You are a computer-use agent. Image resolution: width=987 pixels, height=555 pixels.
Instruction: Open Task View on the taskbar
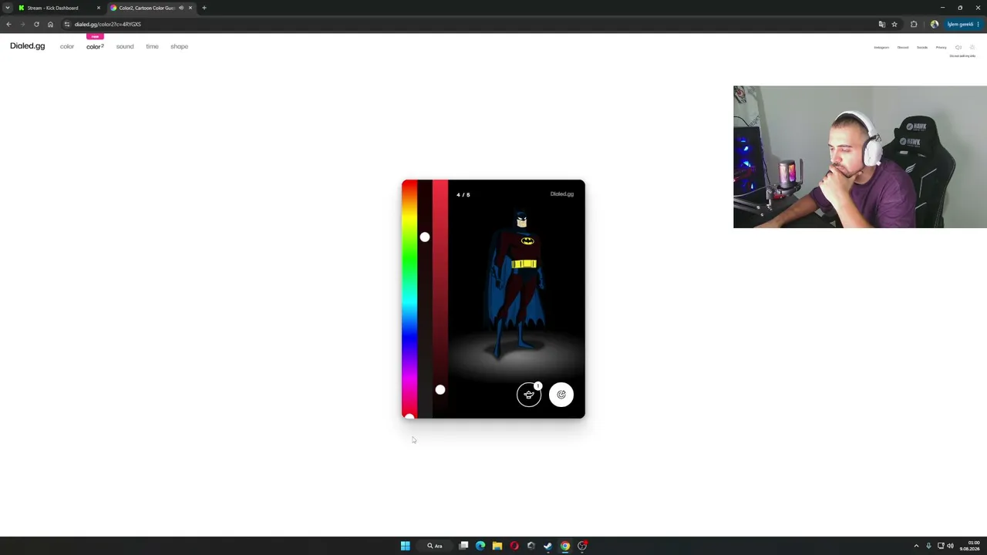[x=463, y=546]
